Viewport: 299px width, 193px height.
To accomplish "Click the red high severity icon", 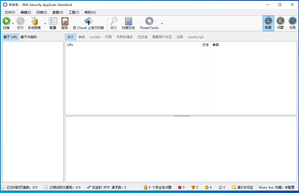I will (x=180, y=188).
